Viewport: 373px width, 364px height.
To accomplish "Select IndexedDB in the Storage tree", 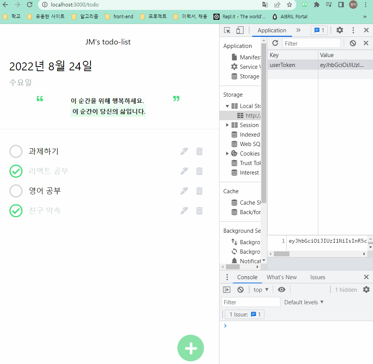I will [x=246, y=135].
